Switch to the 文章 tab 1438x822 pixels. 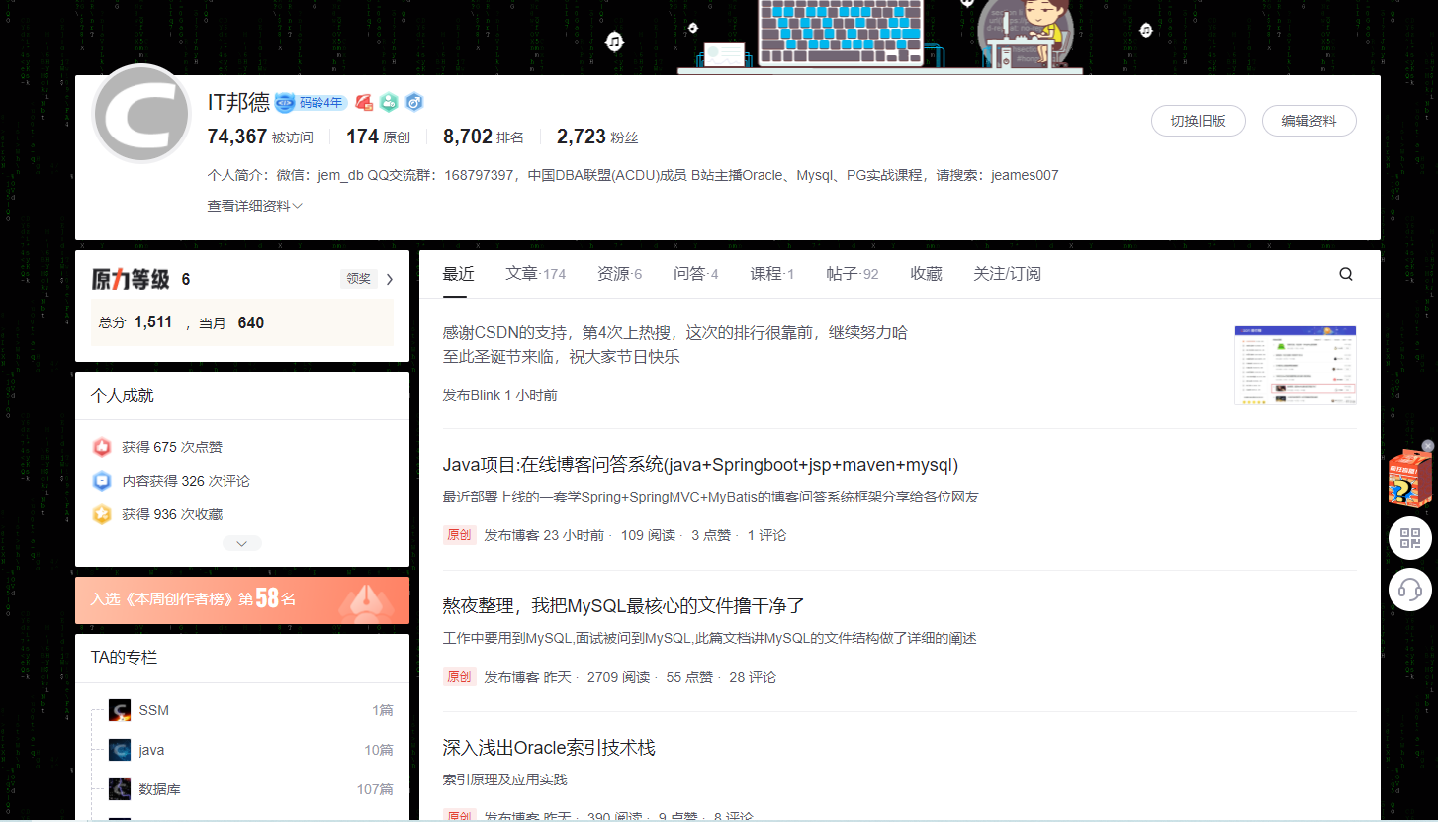tap(536, 274)
